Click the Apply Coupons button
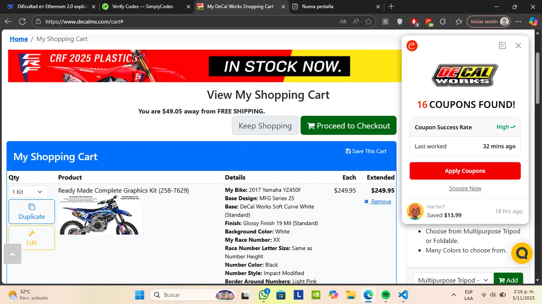The image size is (542, 304). 465,171
